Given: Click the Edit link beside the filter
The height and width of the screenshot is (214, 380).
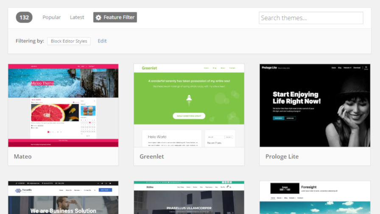Looking at the screenshot, I should pos(102,41).
